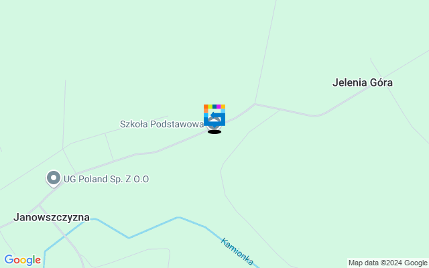Screen dimensions: 429x268
Task: Click the blue left-pointing arrow inside the marker
Action: (216, 115)
